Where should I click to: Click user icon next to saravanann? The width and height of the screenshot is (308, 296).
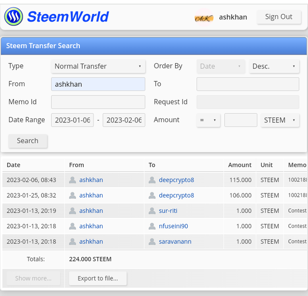coord(152,242)
